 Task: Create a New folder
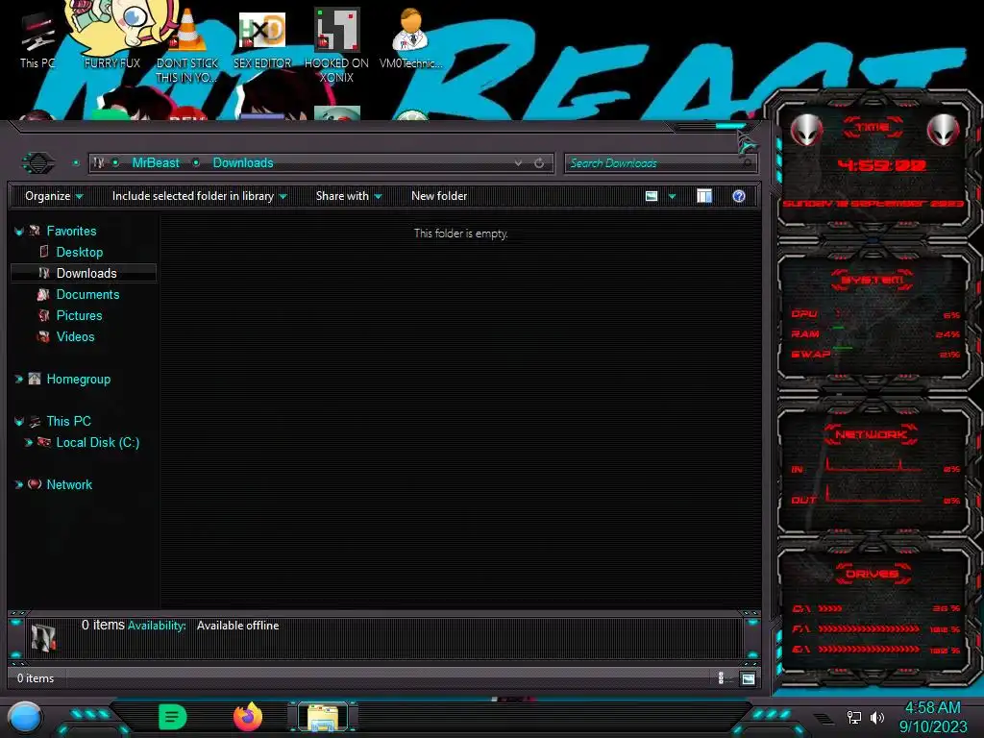click(439, 196)
